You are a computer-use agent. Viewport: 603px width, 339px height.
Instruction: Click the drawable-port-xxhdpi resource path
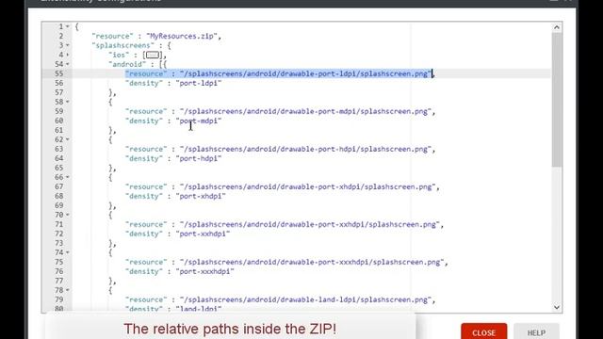point(310,224)
